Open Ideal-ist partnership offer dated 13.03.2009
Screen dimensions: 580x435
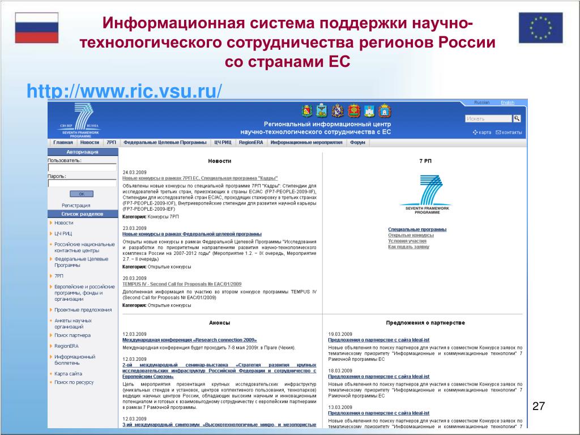379,413
